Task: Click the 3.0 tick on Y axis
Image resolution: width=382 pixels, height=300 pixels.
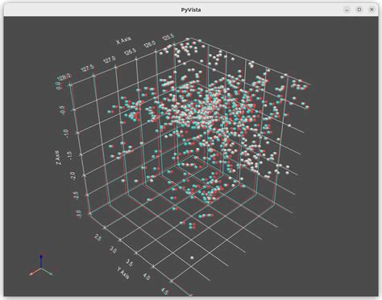Action: 113,250
